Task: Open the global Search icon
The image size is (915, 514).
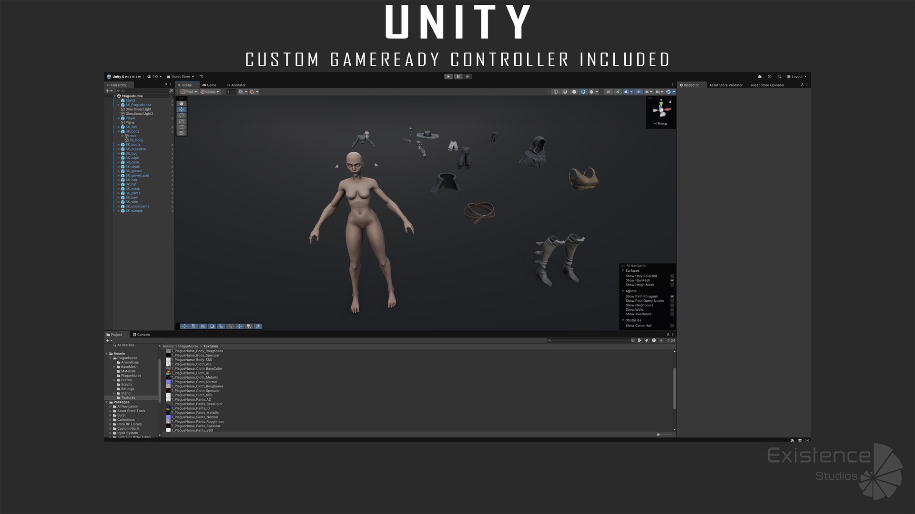Action: click(x=779, y=77)
